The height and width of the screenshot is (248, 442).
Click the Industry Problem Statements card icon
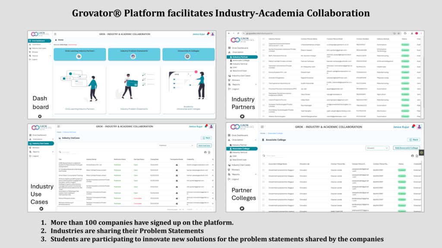(x=133, y=56)
